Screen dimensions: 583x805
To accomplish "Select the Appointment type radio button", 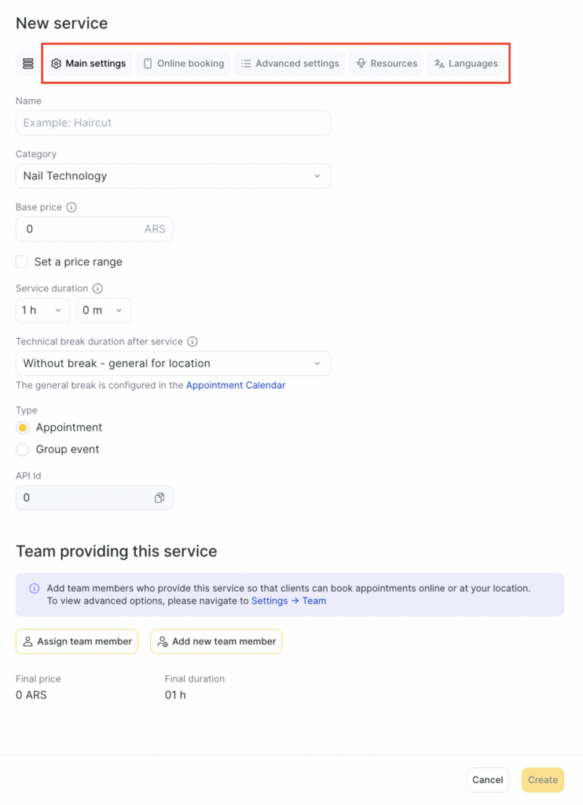I will point(23,428).
